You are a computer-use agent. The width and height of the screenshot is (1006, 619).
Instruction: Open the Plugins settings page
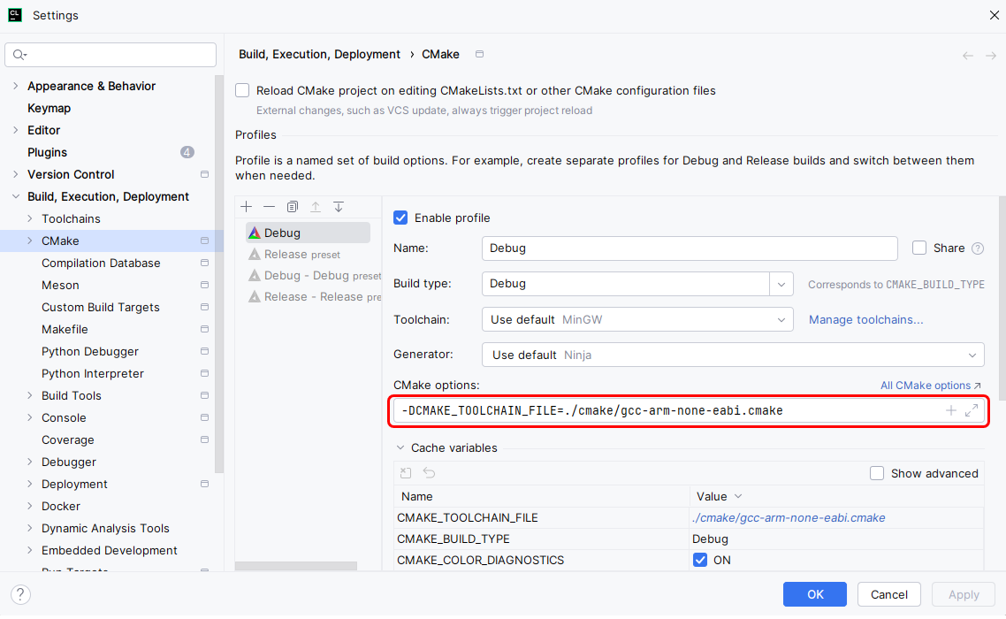(x=47, y=152)
